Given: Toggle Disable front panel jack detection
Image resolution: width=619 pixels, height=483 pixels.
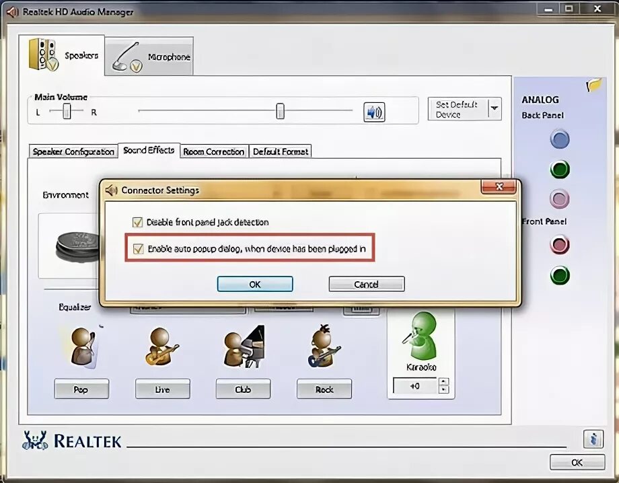Looking at the screenshot, I should 137,222.
